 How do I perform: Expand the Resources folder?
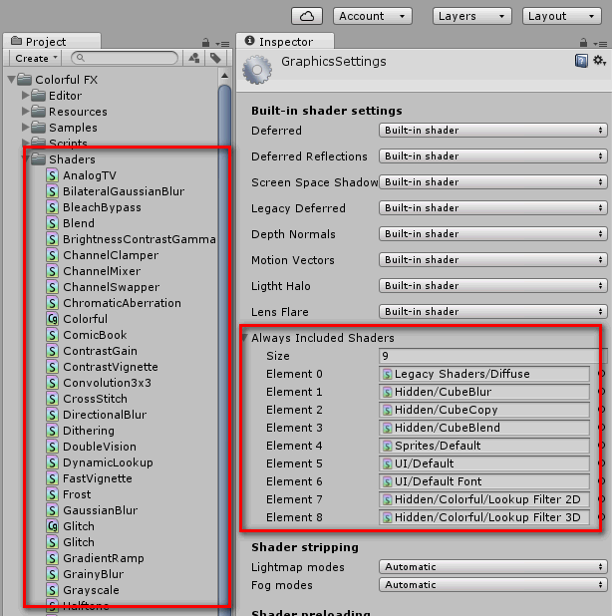tap(26, 112)
